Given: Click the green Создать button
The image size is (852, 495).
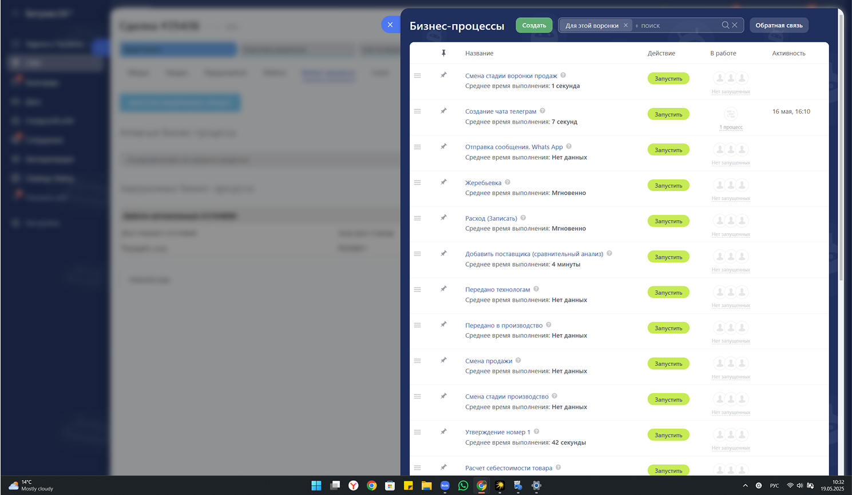Looking at the screenshot, I should pos(534,25).
